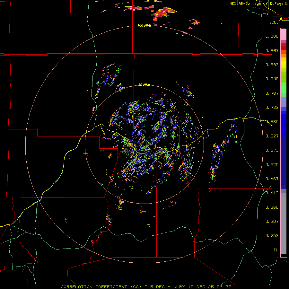
Task: Select the 0.467 scale value
Action: click(x=272, y=179)
